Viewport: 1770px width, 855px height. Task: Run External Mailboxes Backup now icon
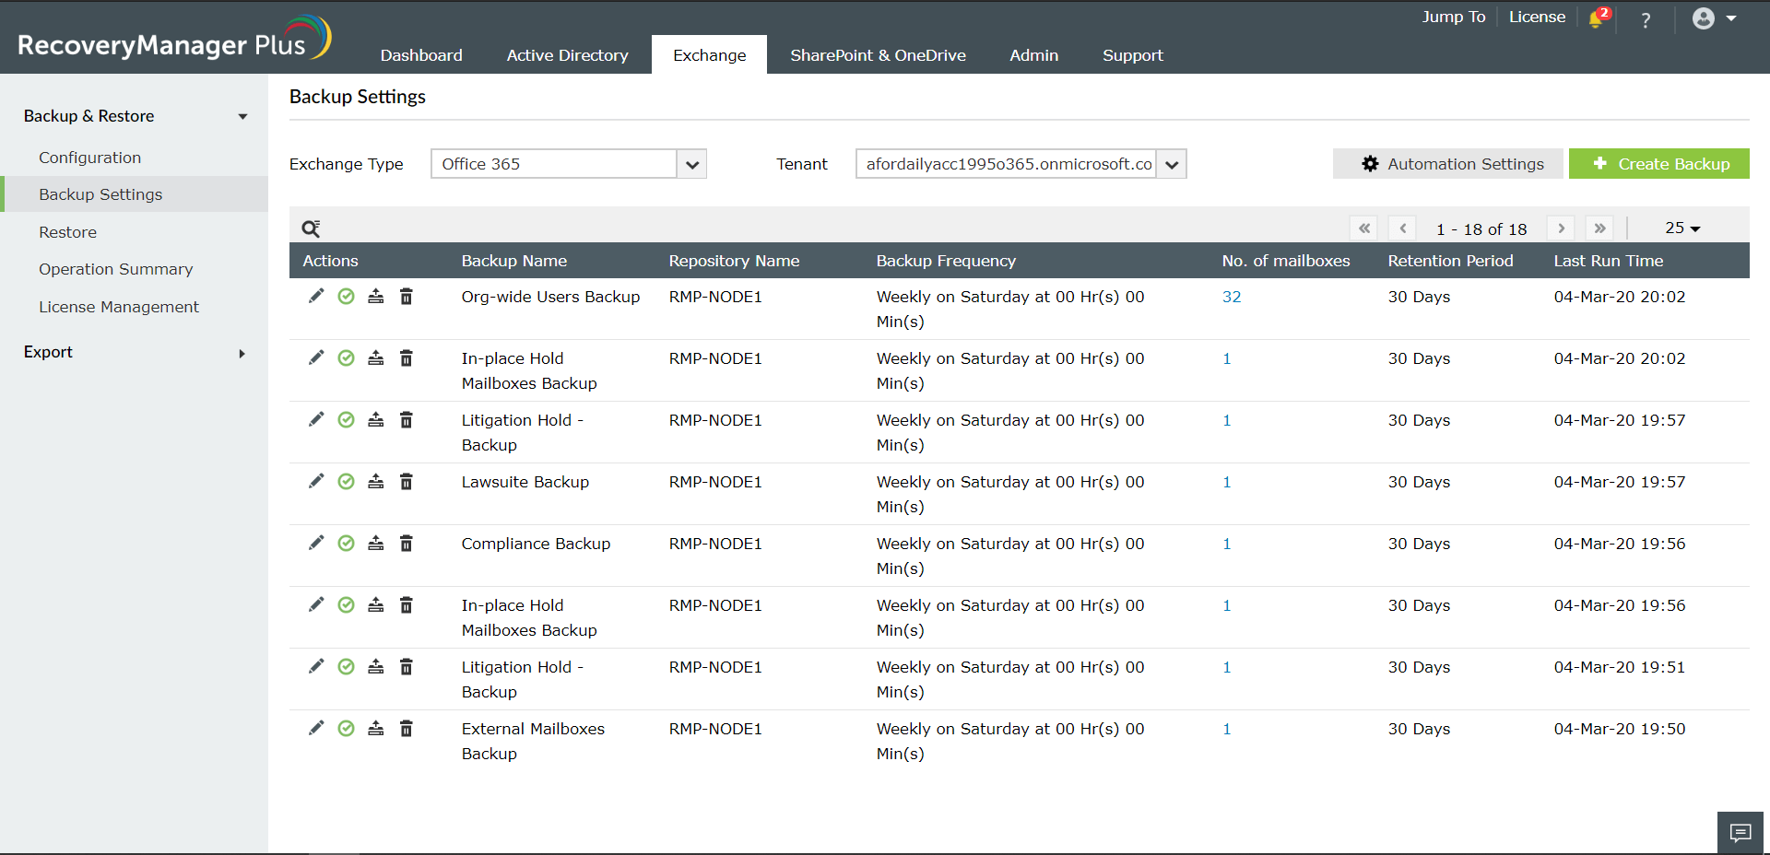coord(376,728)
